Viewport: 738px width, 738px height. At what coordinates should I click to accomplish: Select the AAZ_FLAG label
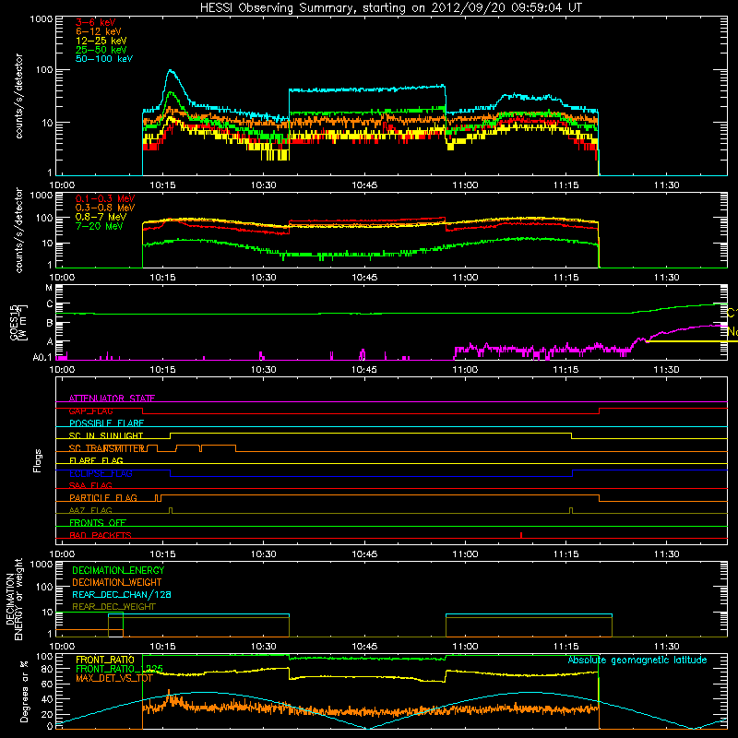[x=90, y=510]
